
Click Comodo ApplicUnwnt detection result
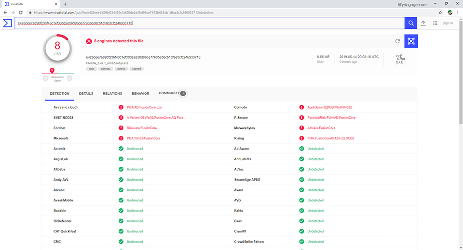pos(329,108)
